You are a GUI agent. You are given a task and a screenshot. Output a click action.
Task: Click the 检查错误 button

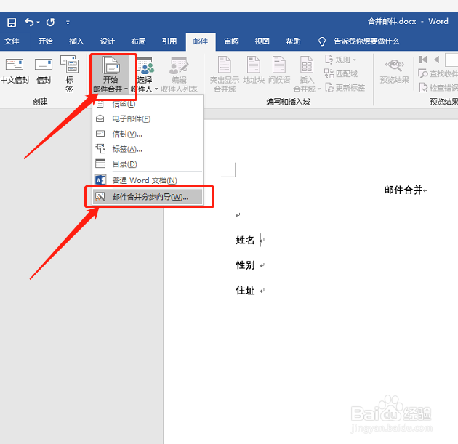click(438, 88)
